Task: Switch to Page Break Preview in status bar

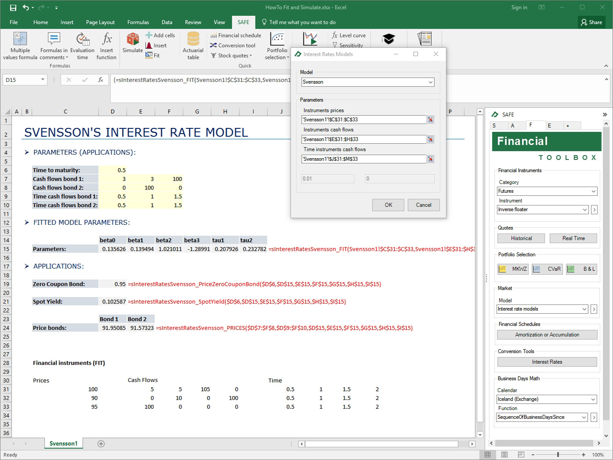Action: 521,455
